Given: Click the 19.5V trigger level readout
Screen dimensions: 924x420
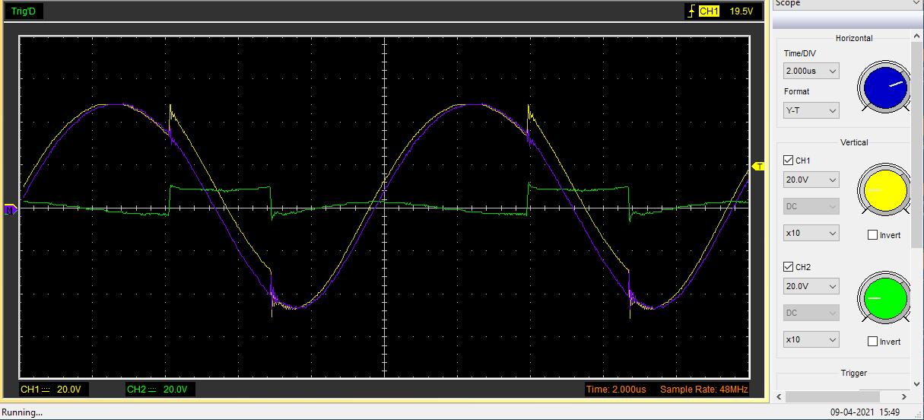Looking at the screenshot, I should pyautogui.click(x=741, y=11).
